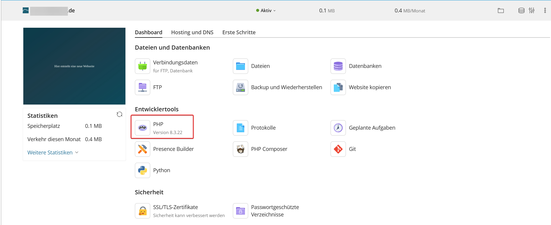This screenshot has height=225, width=551.
Task: Launch Presence Builder icon
Action: tap(143, 149)
